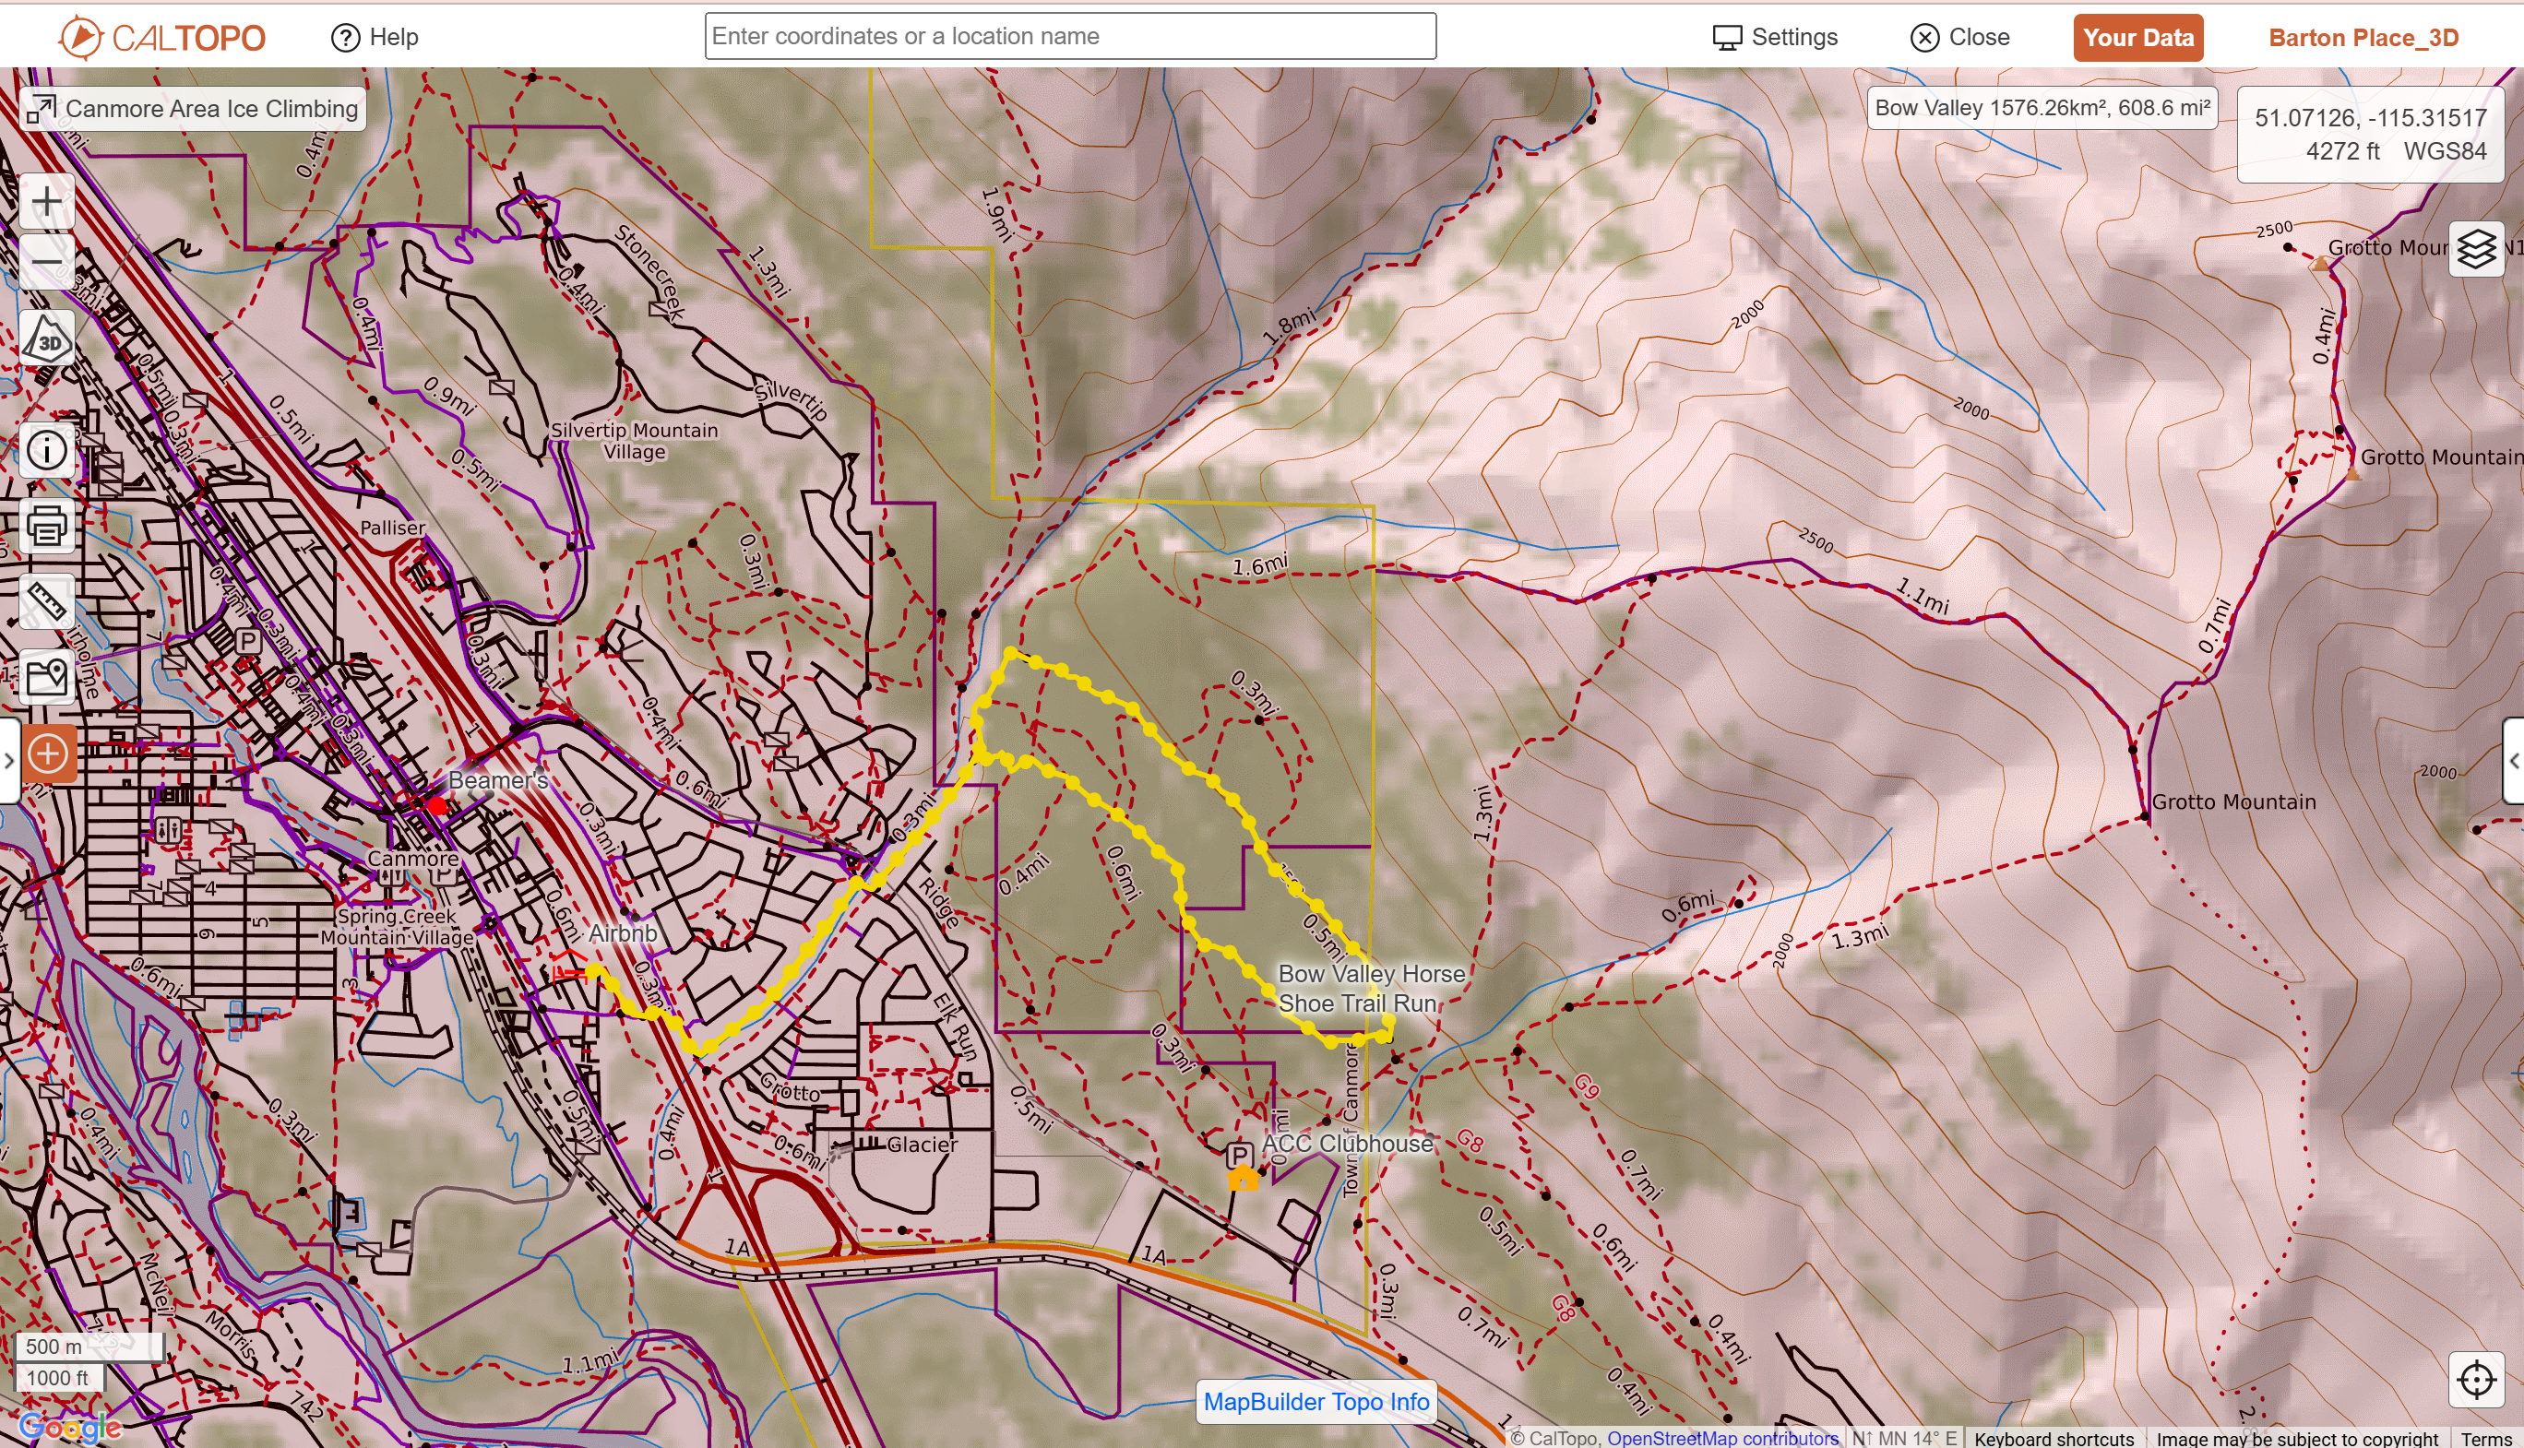This screenshot has height=1448, width=2524.
Task: Open the map info tool
Action: click(x=47, y=449)
